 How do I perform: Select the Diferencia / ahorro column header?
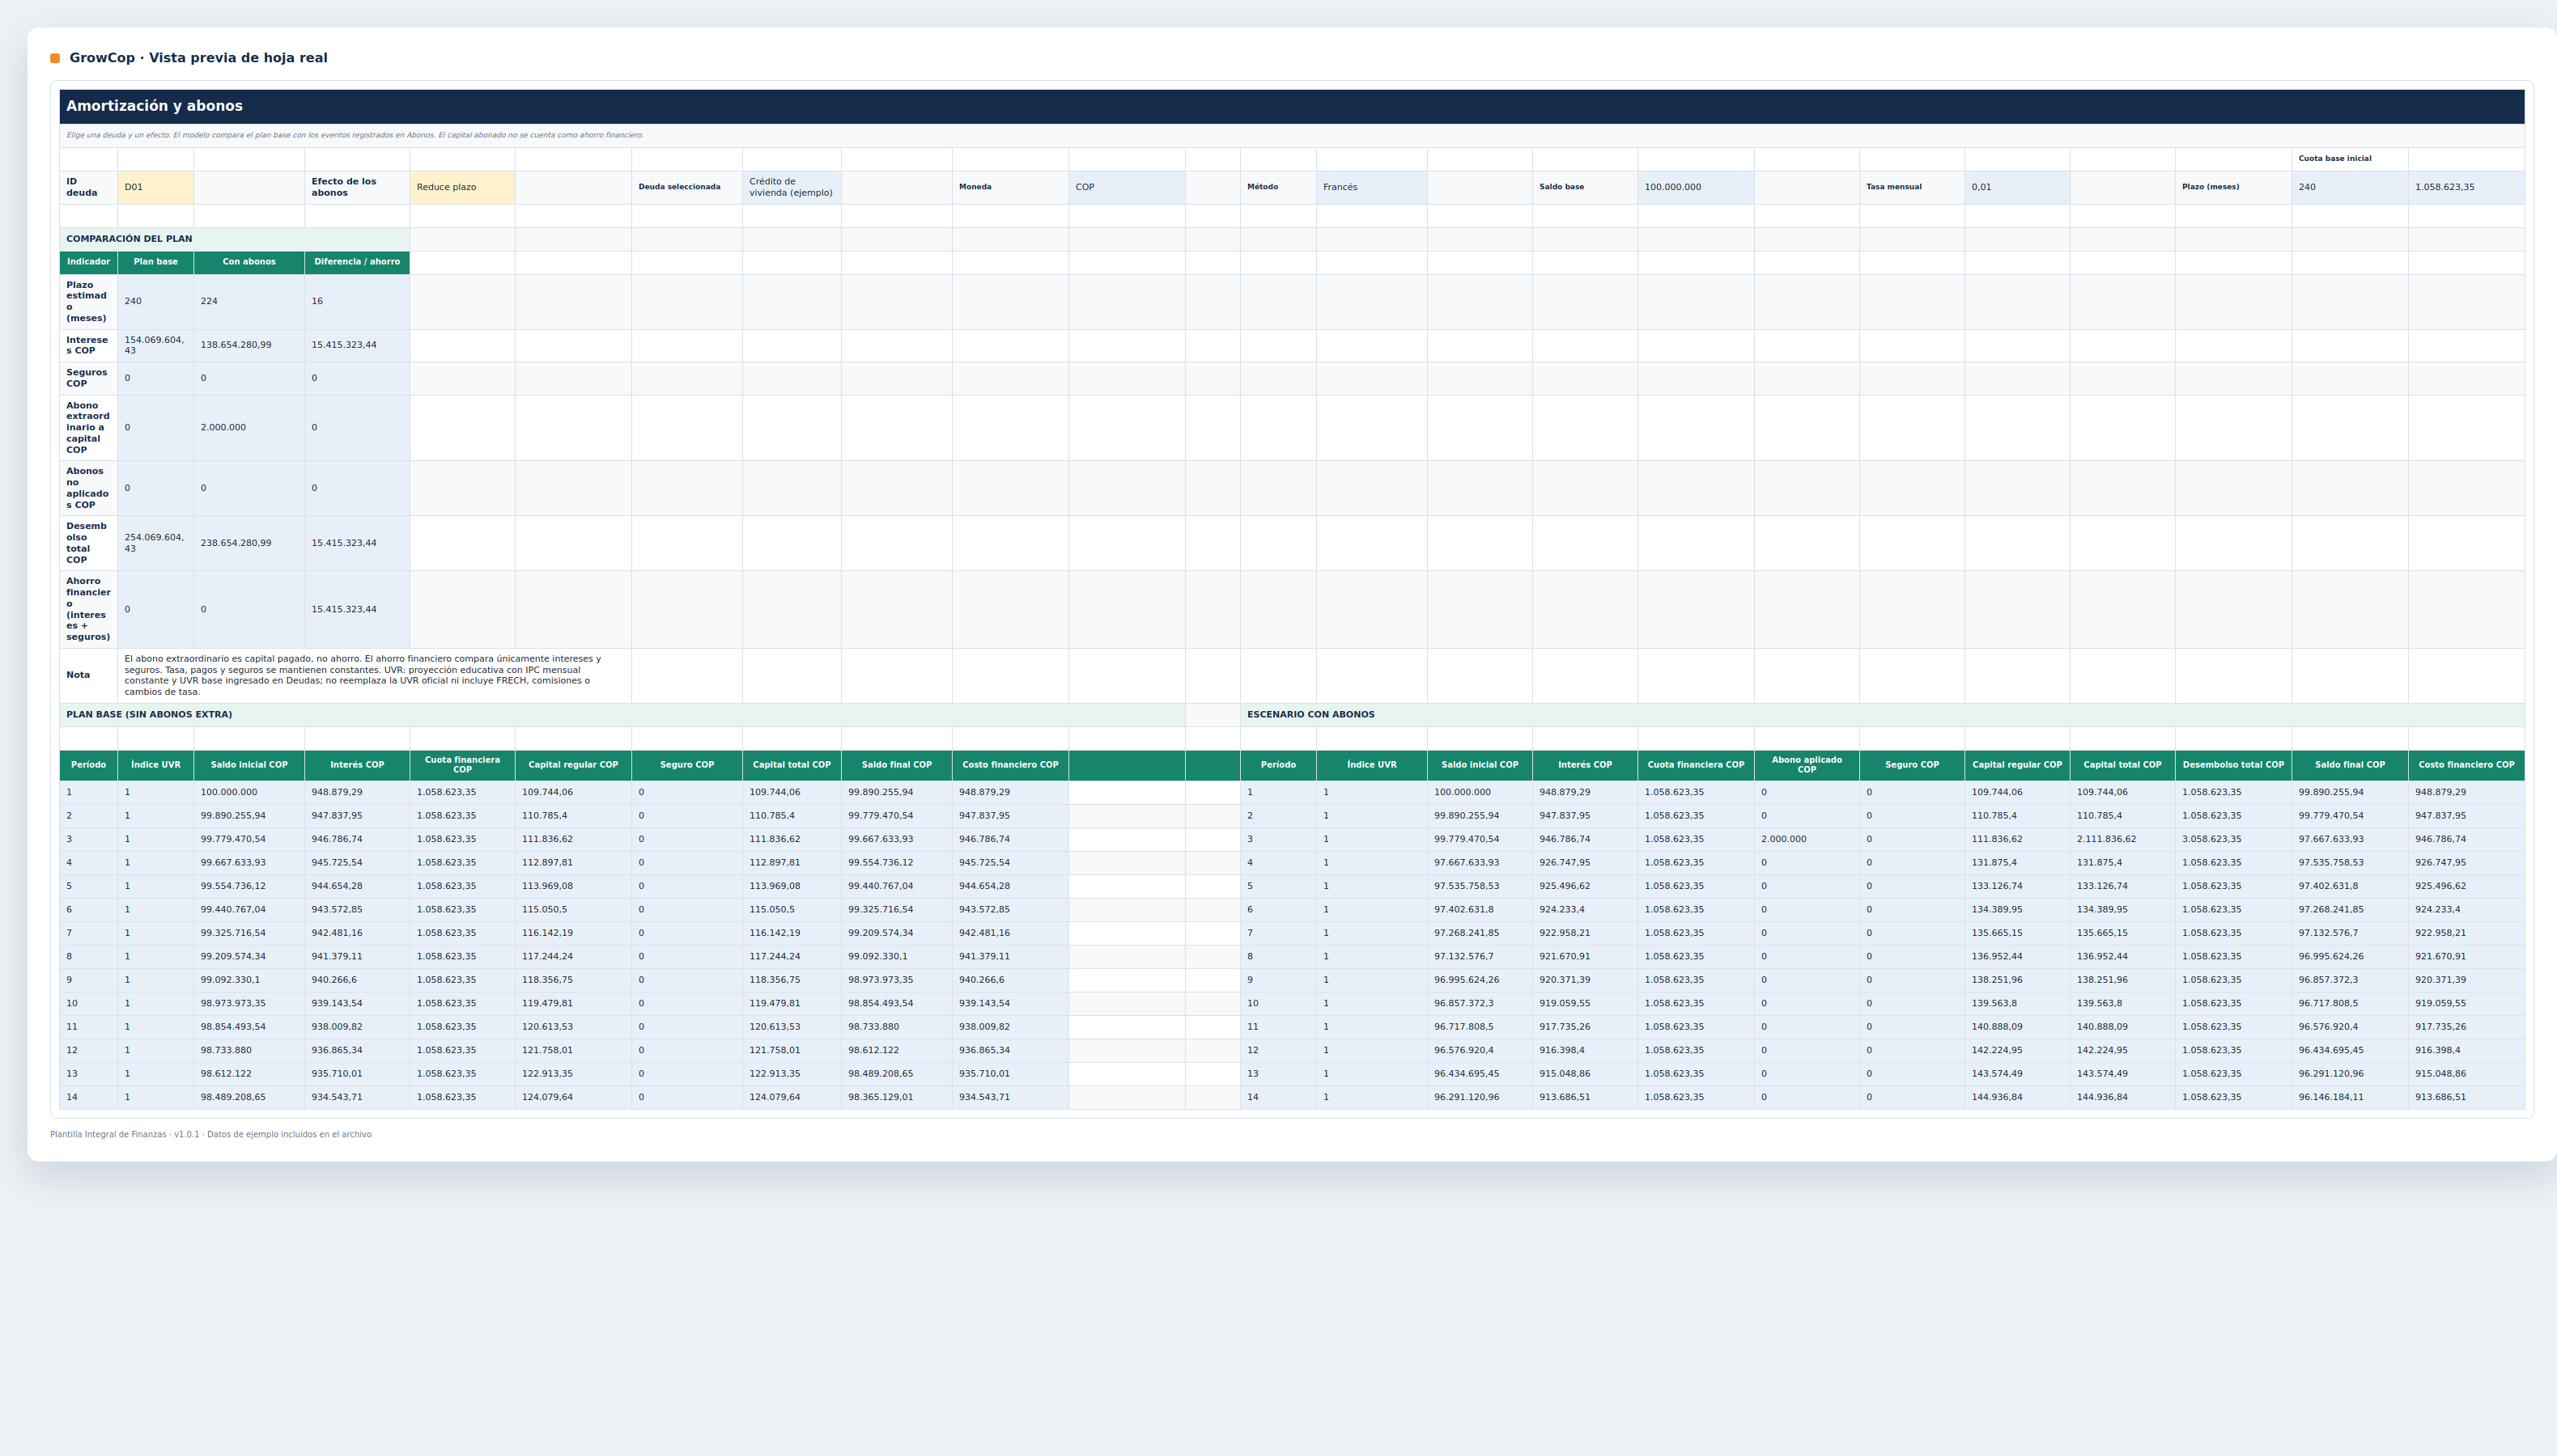[357, 262]
